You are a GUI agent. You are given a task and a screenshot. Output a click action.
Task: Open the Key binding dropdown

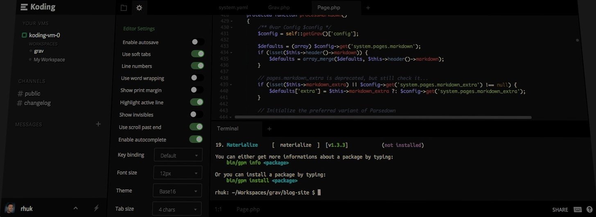tap(178, 155)
